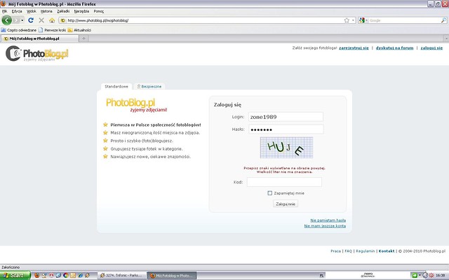Select the Mój Fotoblog w Photoblog.pl tab
Screen dimensions: 449x280
pyautogui.click(x=39, y=38)
